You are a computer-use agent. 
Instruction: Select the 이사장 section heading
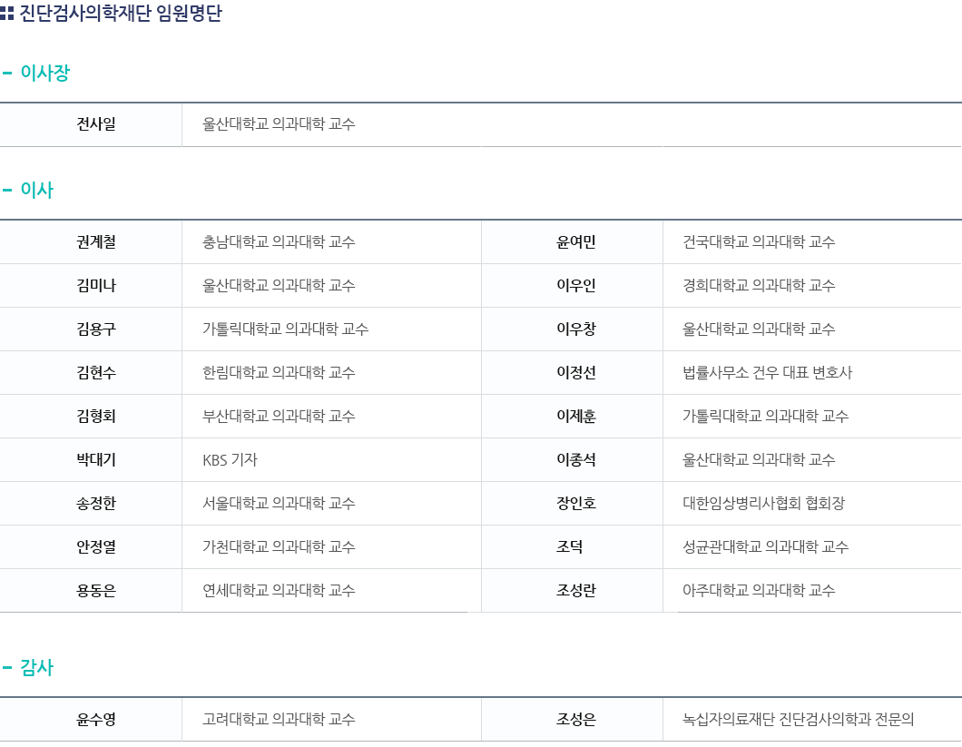coord(44,73)
